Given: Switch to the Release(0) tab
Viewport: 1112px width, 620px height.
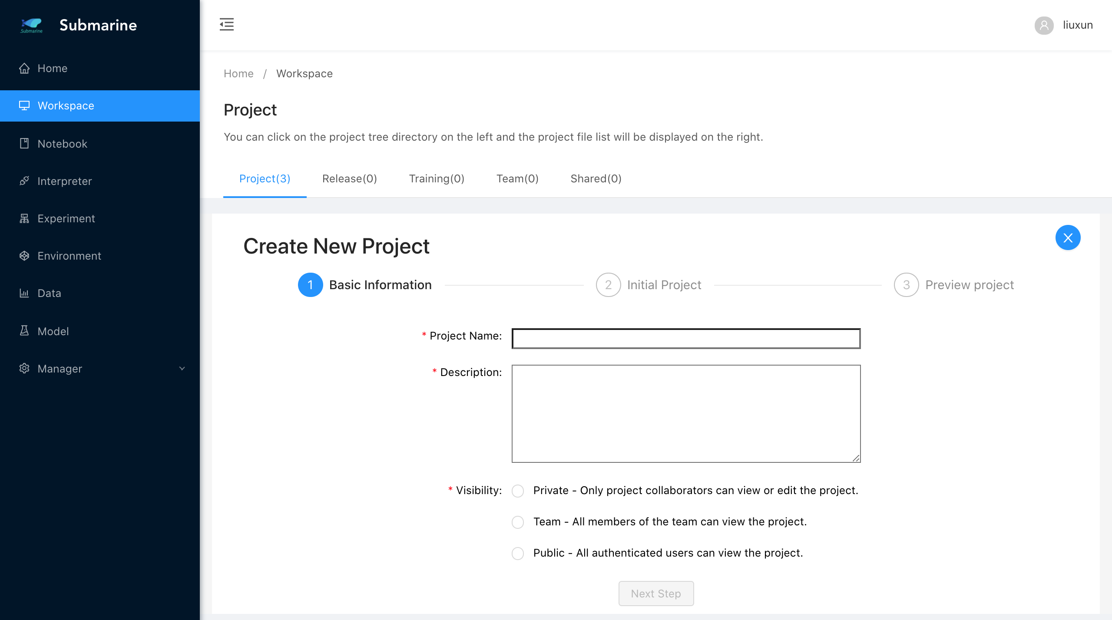Looking at the screenshot, I should click(x=349, y=179).
